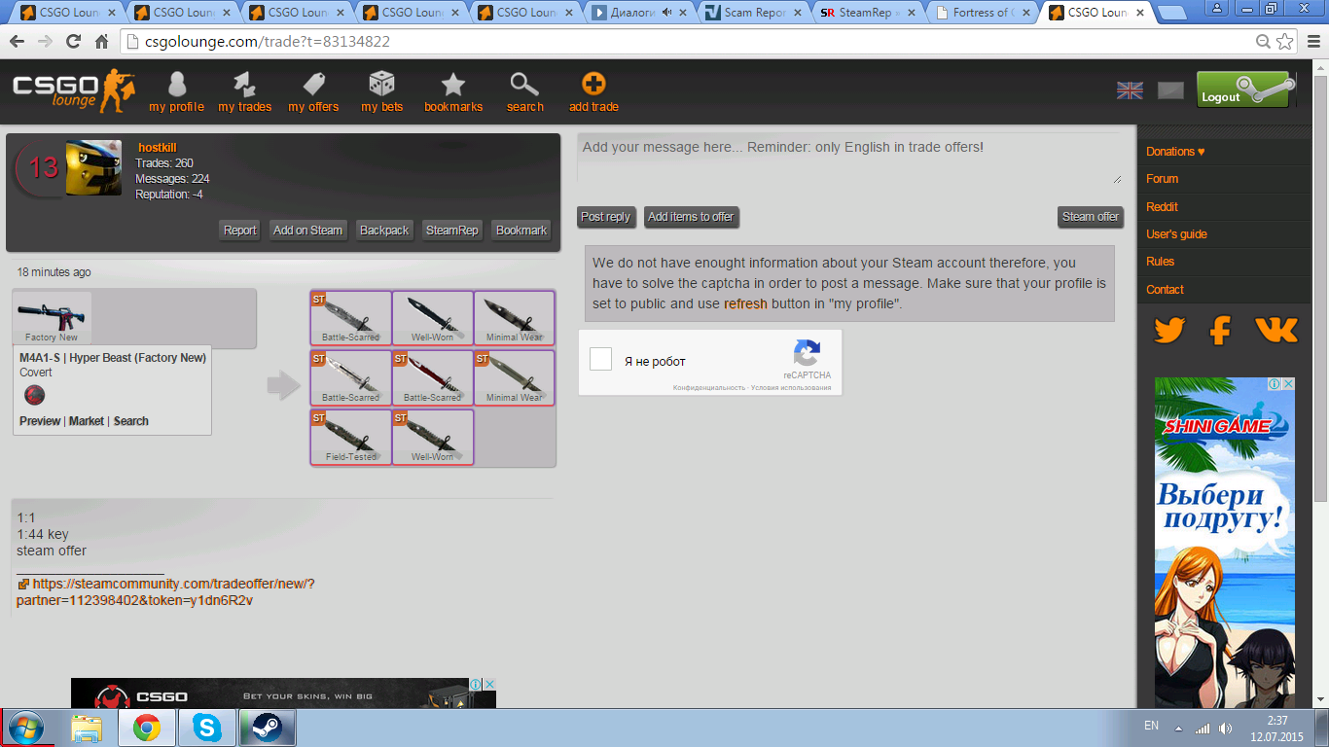Switch to the Scam Report tab
Viewport: 1329px width, 747px height.
pos(753,13)
